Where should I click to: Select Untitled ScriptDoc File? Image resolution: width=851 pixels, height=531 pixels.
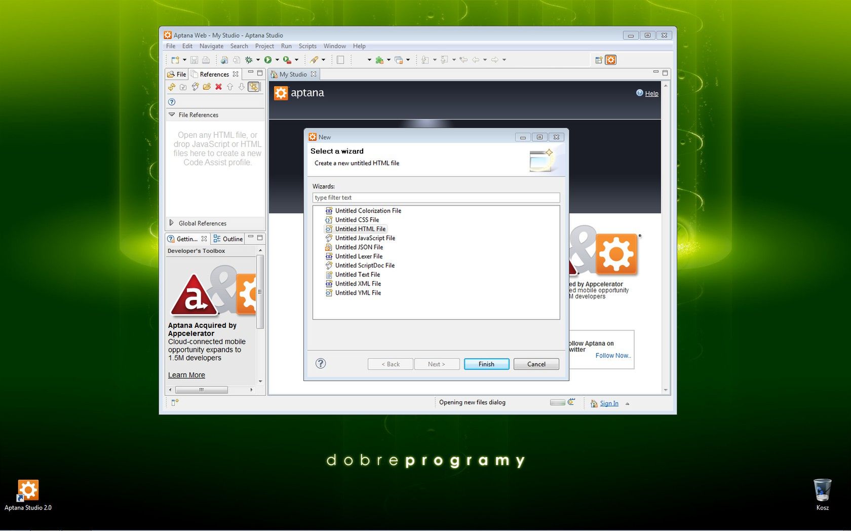click(x=365, y=265)
